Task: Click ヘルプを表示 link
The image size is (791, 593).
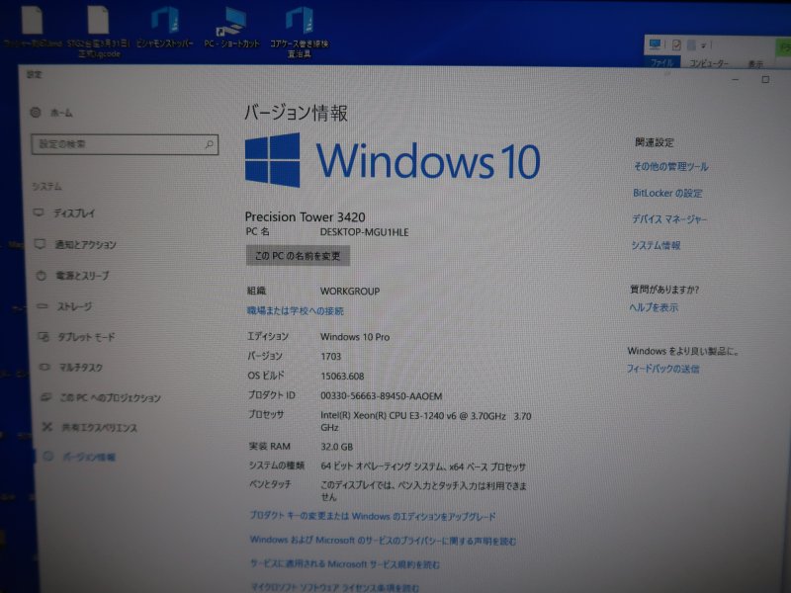Action: click(654, 307)
